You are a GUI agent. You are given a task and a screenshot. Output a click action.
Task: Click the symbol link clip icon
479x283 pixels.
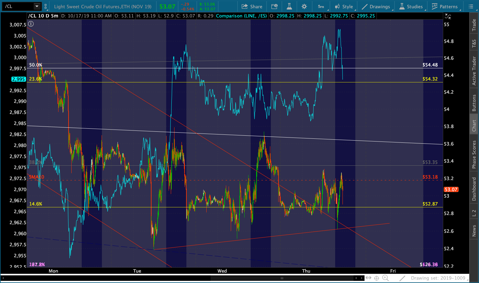tap(46, 6)
